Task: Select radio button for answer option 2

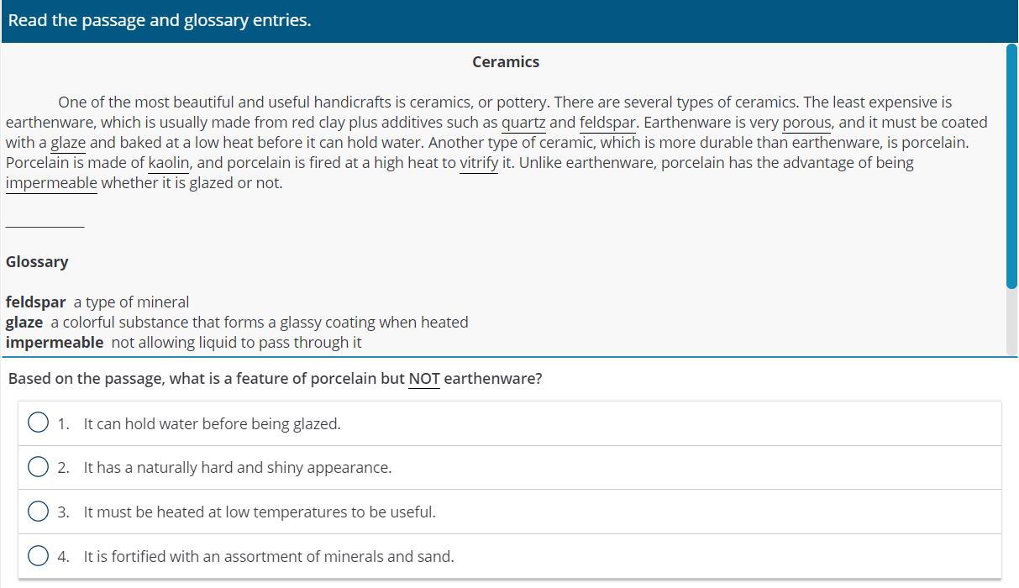Action: tap(38, 467)
